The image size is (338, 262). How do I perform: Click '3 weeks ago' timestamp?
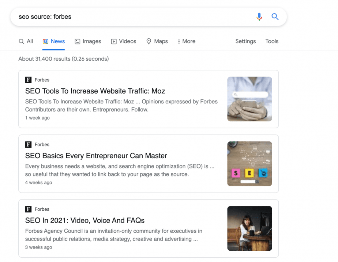tap(38, 247)
